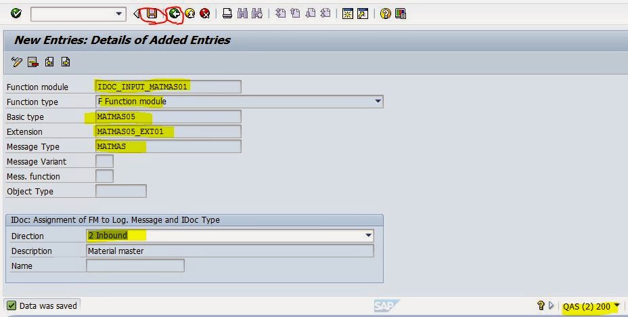This screenshot has width=628, height=317.
Task: Click the 'Basic type' label
Action: (25, 117)
